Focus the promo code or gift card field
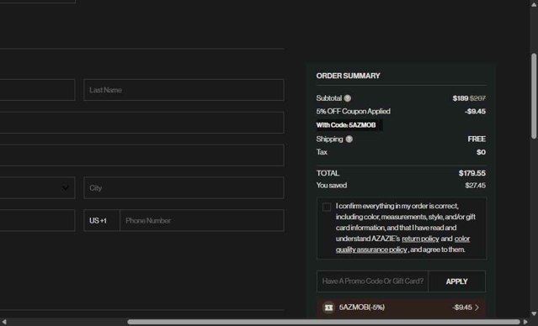 (373, 281)
